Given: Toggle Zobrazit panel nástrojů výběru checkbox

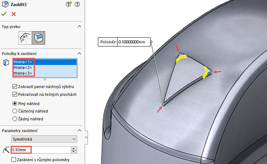Looking at the screenshot, I should pyautogui.click(x=15, y=87).
